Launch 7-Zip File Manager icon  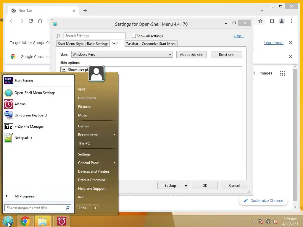[x=9, y=127]
